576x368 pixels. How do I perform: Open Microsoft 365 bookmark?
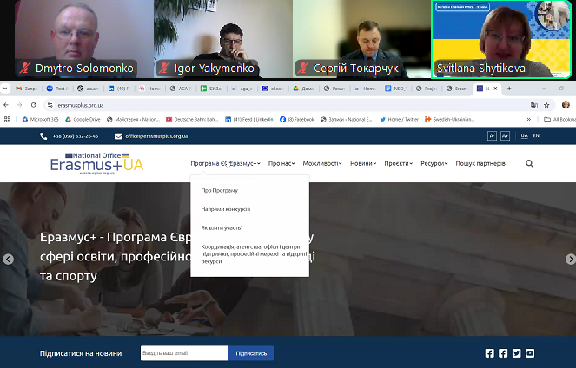point(41,119)
